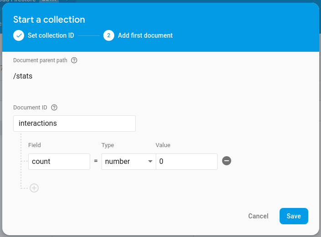
Task: Open the Document parent path help icon
Action: (74, 60)
